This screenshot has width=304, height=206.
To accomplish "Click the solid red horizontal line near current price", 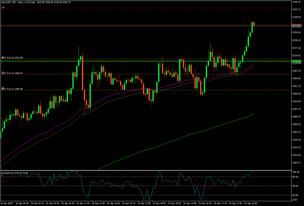I will [x=145, y=25].
